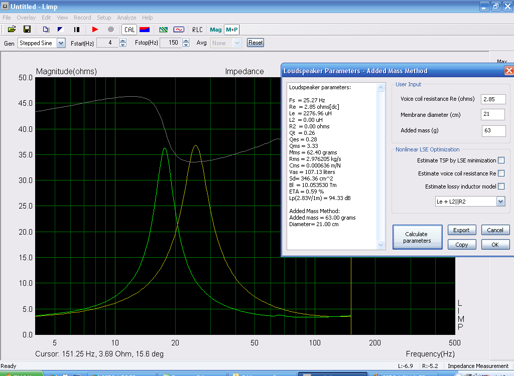Select the 'Vas = 107.13 liters' line

[312, 172]
